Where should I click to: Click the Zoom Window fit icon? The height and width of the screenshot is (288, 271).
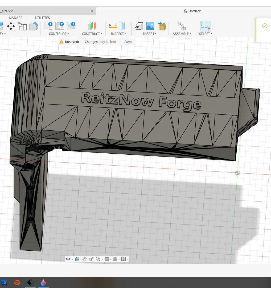(98, 259)
